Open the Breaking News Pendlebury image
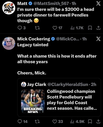The height and width of the screenshot is (127, 103). (x=33, y=101)
